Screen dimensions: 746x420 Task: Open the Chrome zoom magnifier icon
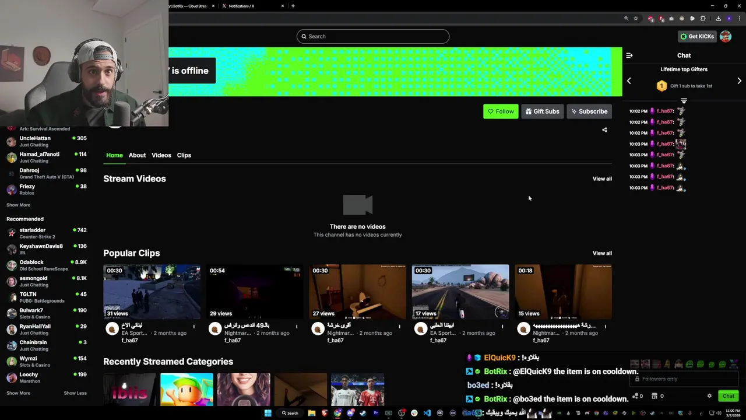click(627, 19)
